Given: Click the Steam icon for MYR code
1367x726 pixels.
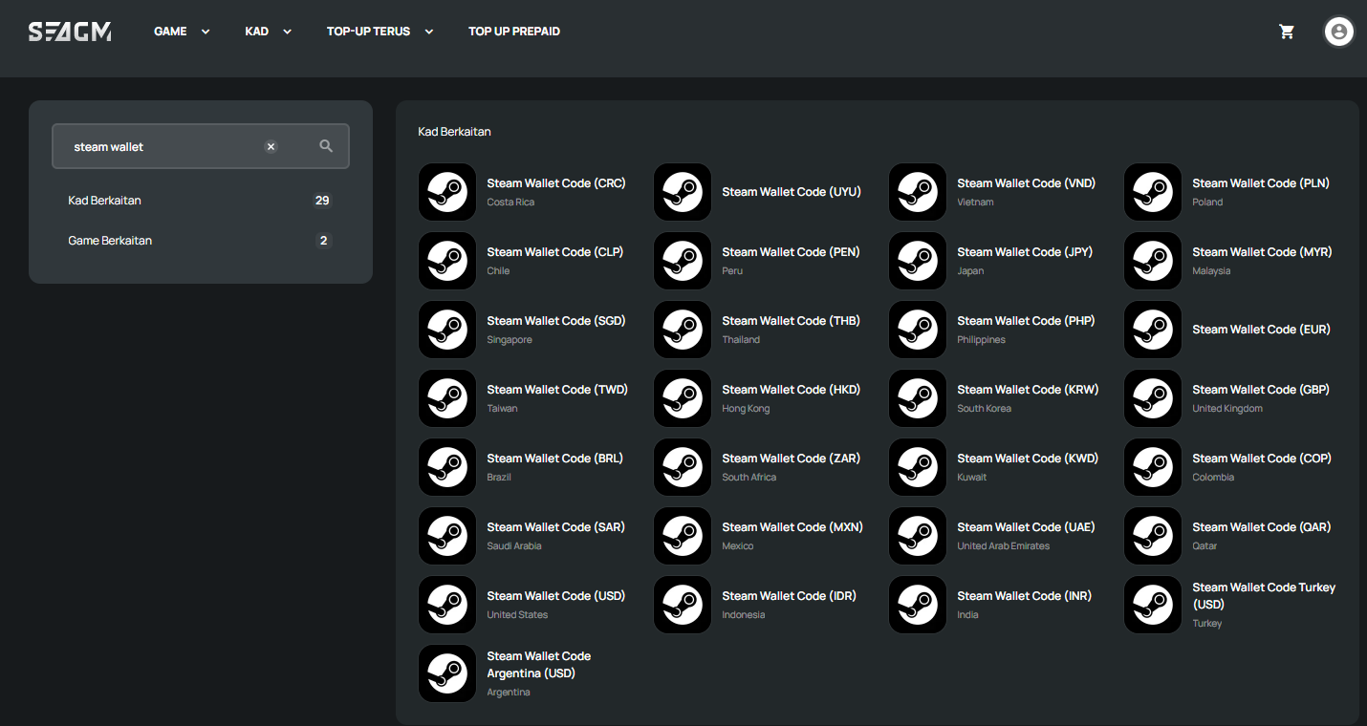Looking at the screenshot, I should [x=1153, y=261].
